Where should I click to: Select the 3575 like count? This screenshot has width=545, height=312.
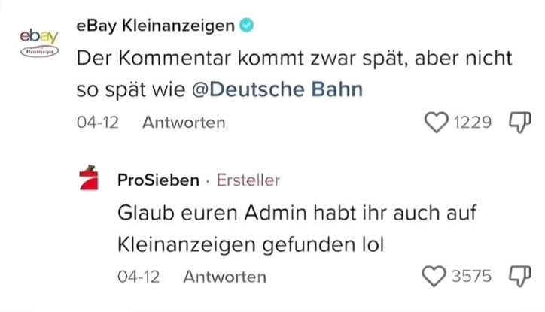(x=471, y=276)
